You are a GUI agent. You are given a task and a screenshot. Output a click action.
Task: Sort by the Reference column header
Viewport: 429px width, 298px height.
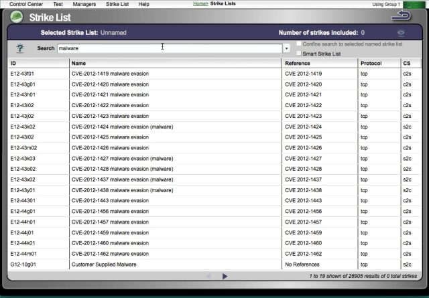tap(320, 63)
